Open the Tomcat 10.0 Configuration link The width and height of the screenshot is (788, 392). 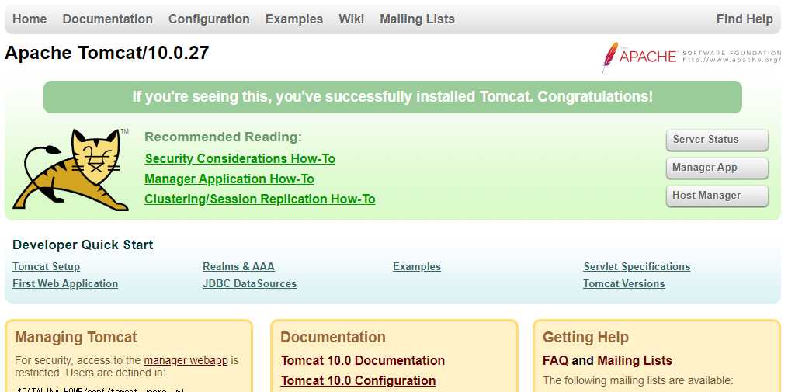[359, 381]
